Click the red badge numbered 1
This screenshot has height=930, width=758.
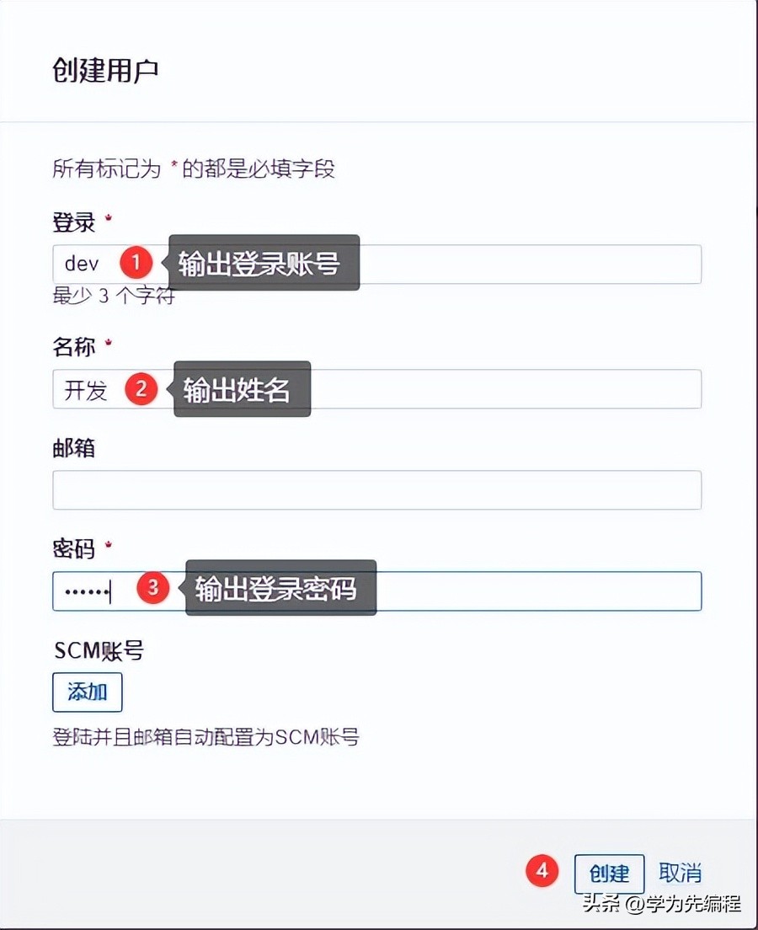tap(136, 263)
